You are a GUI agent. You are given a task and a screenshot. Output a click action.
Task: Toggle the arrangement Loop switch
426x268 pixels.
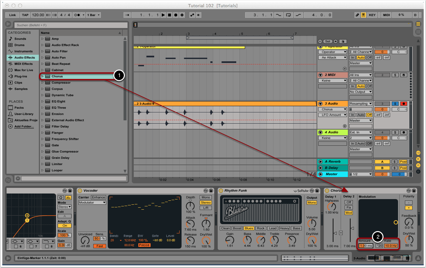289,15
